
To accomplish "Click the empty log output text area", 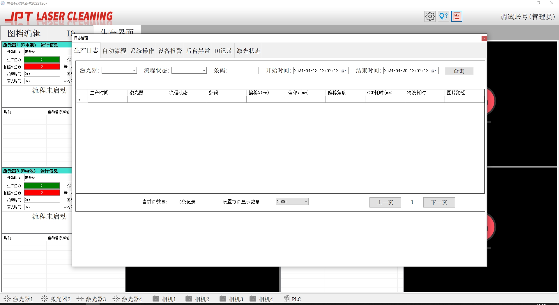I will point(280,238).
